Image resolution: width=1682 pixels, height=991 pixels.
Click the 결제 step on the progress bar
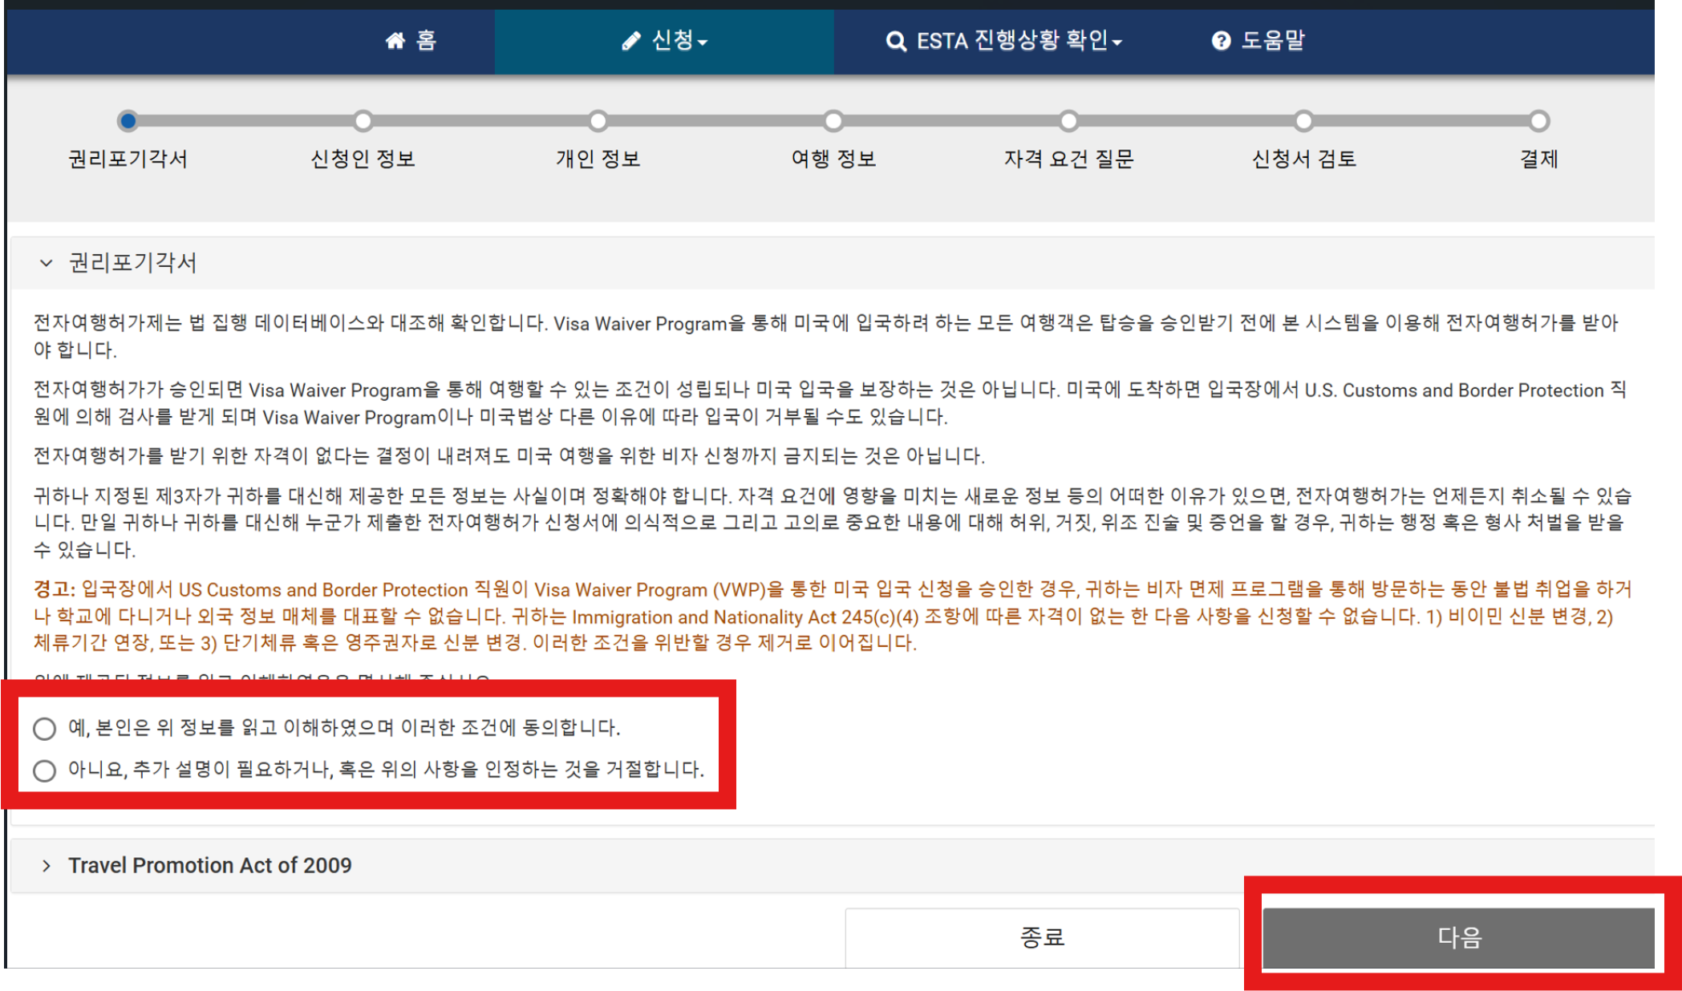coord(1539,121)
